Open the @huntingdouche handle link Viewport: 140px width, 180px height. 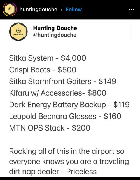click(55, 35)
